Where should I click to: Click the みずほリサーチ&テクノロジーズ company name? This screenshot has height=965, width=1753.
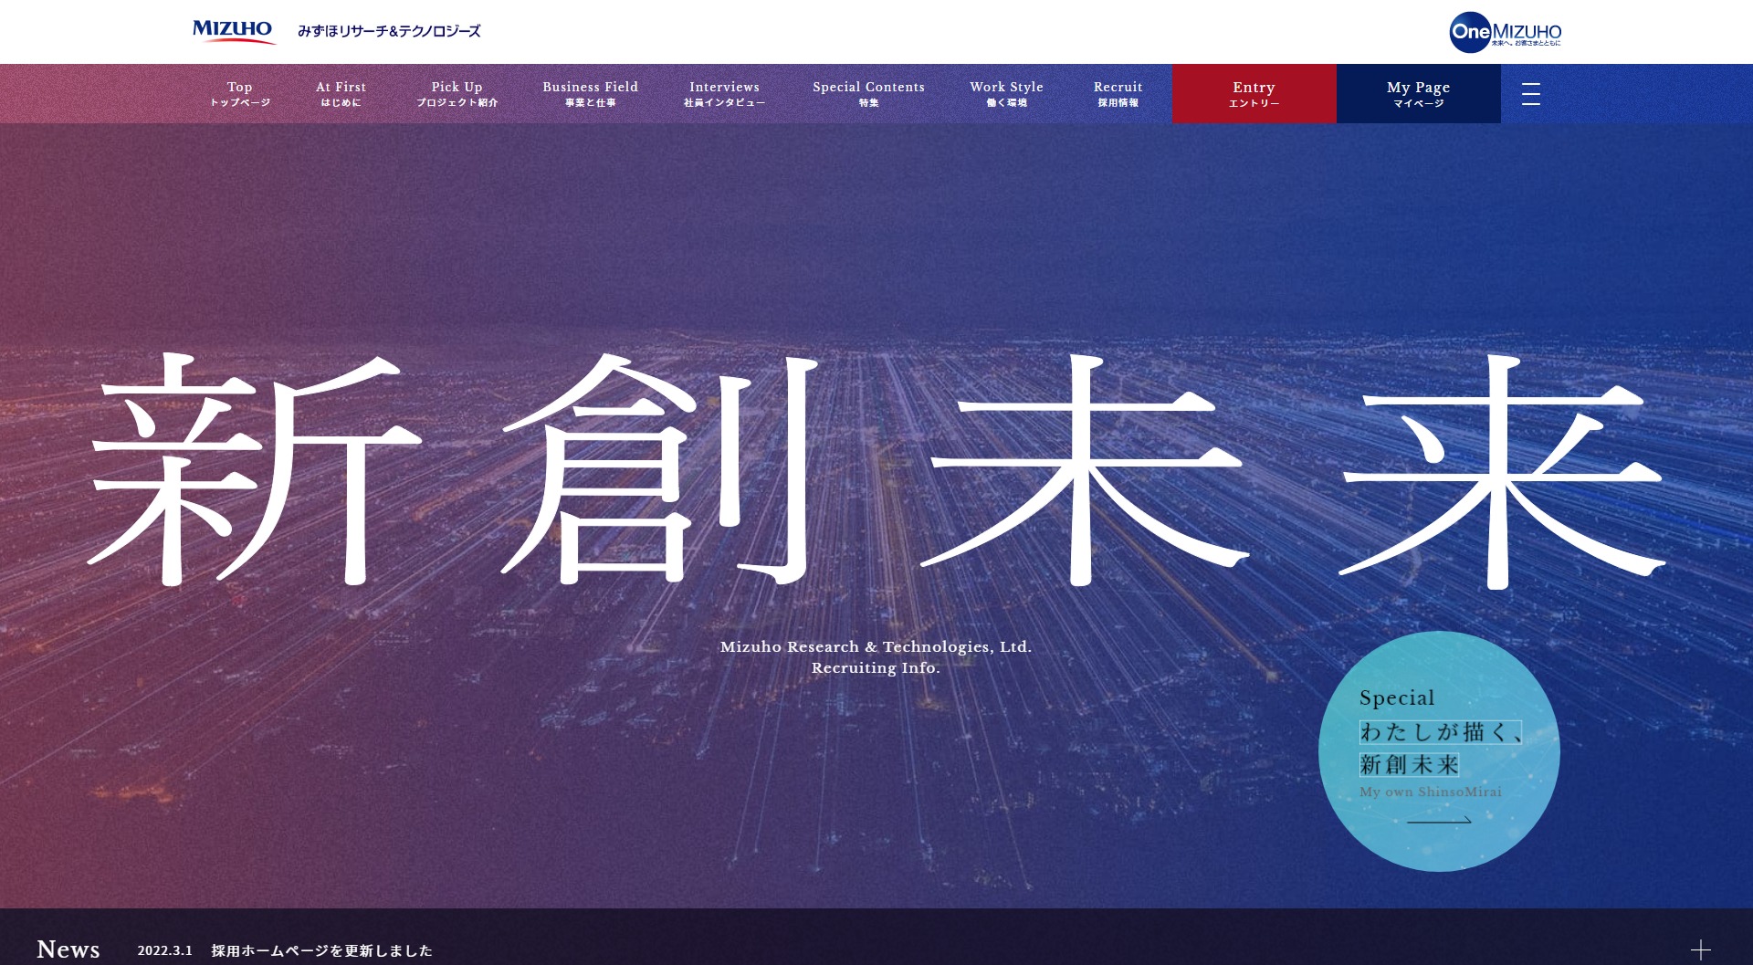pos(389,31)
